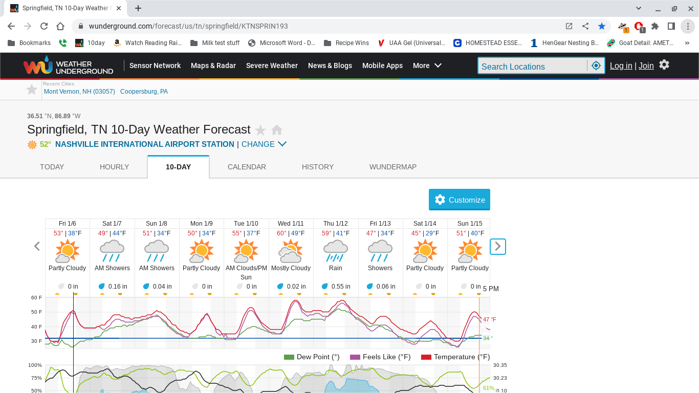Click the Search Locations field
The width and height of the screenshot is (699, 393).
tap(532, 66)
